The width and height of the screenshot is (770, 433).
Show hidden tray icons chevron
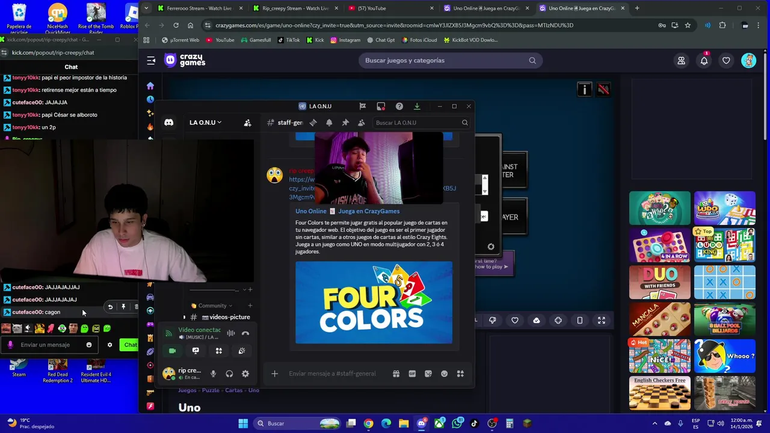point(655,423)
